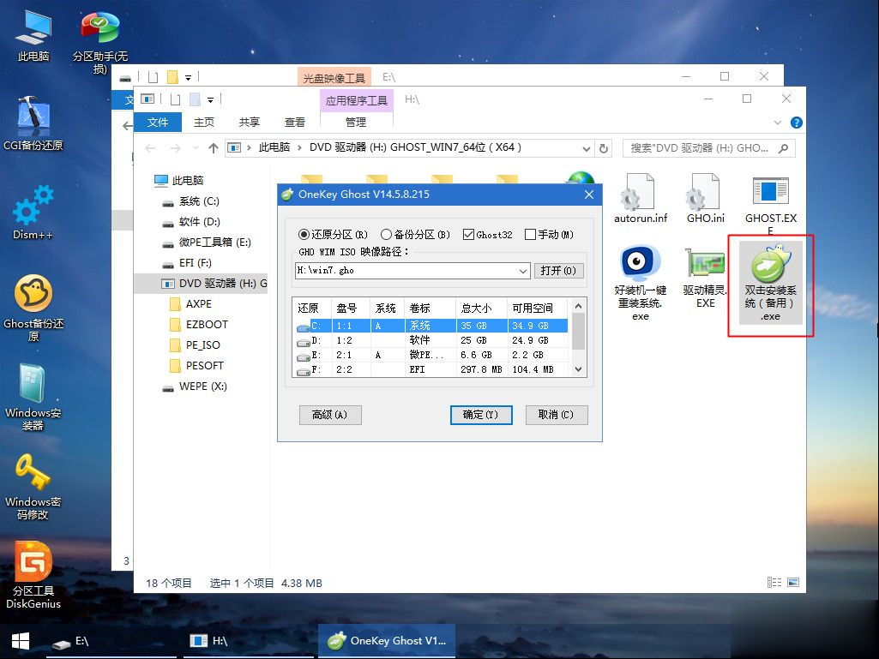The height and width of the screenshot is (659, 879).
Task: Open the 分区助手(无损) desktop icon
Action: [x=99, y=42]
